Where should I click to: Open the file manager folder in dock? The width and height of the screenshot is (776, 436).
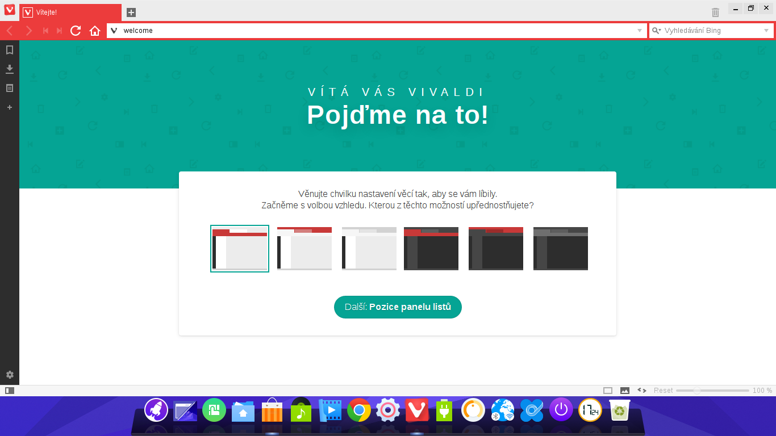point(243,411)
